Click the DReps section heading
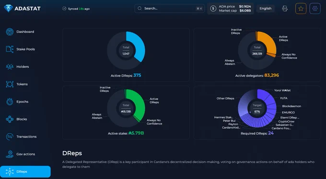The image size is (326, 179). (x=72, y=153)
